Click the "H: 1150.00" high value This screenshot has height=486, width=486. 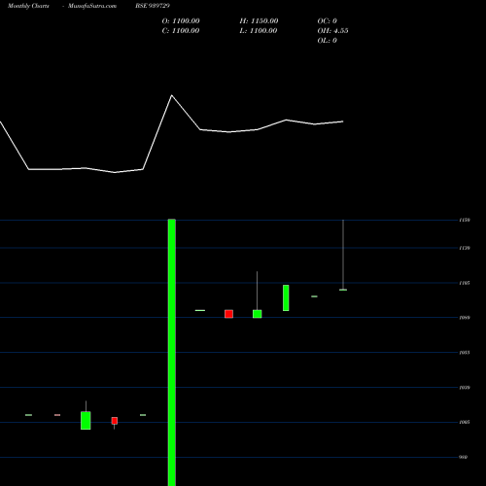click(259, 21)
